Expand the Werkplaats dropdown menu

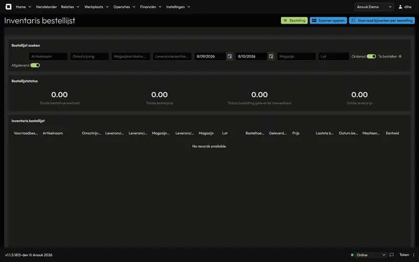(96, 7)
